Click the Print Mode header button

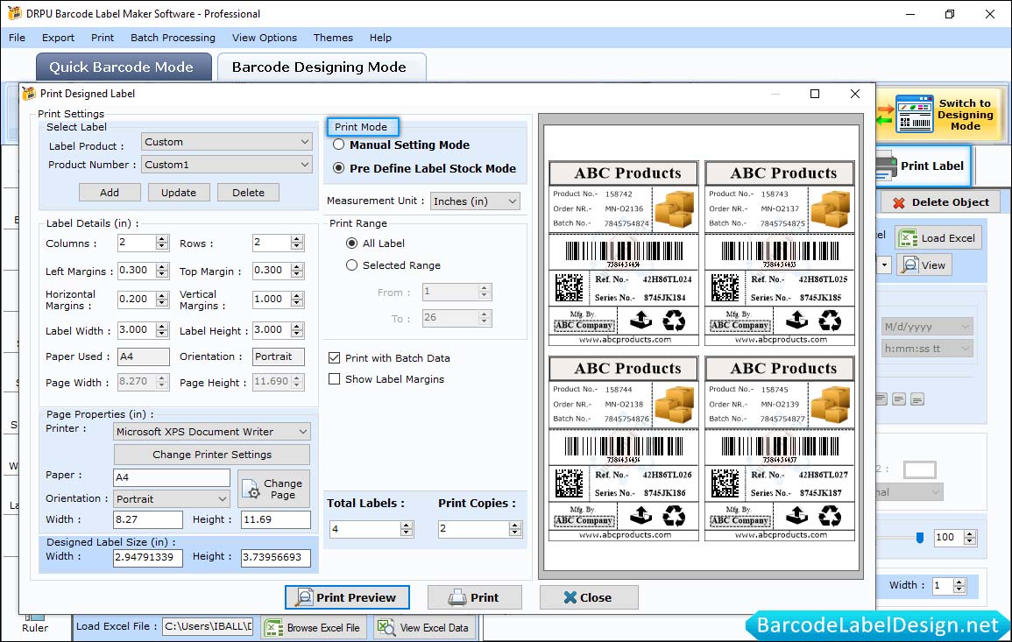point(362,127)
